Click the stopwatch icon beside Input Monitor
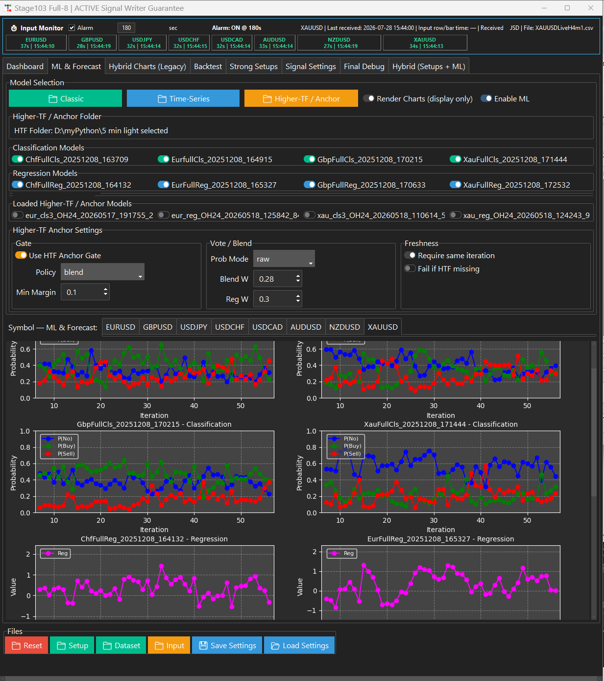Viewport: 604px width, 681px height. tap(14, 28)
